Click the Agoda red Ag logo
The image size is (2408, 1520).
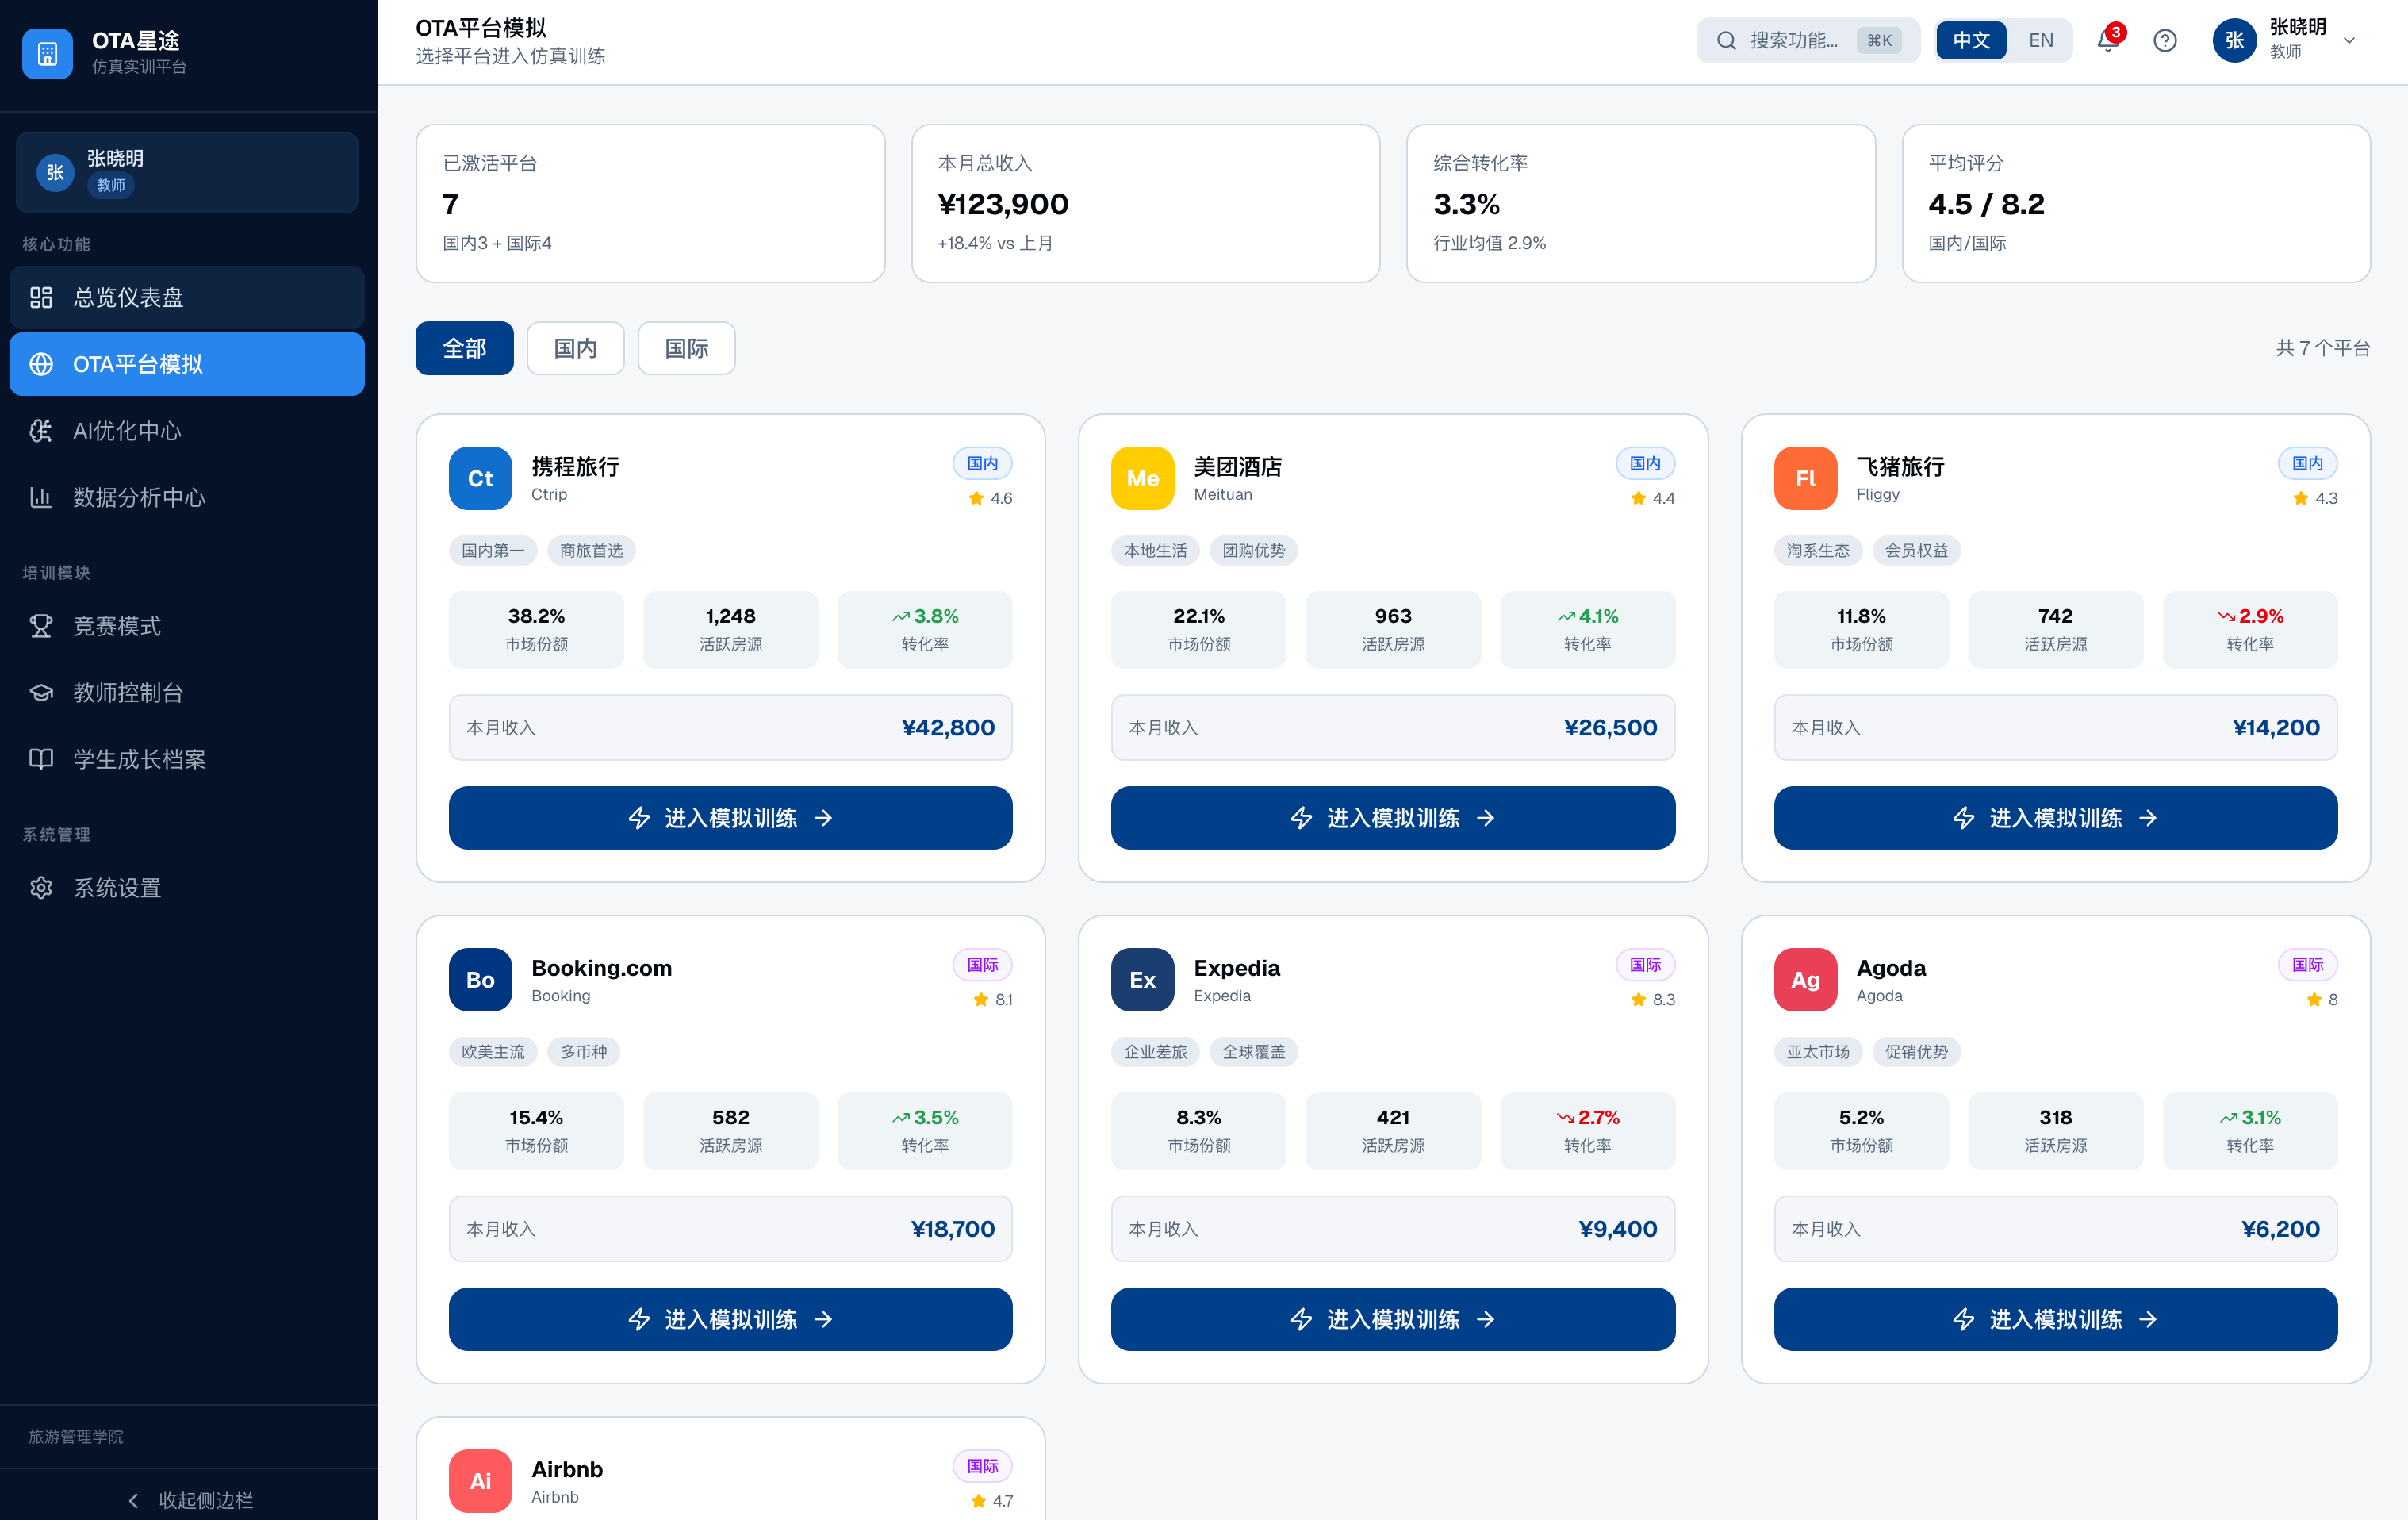tap(1805, 980)
